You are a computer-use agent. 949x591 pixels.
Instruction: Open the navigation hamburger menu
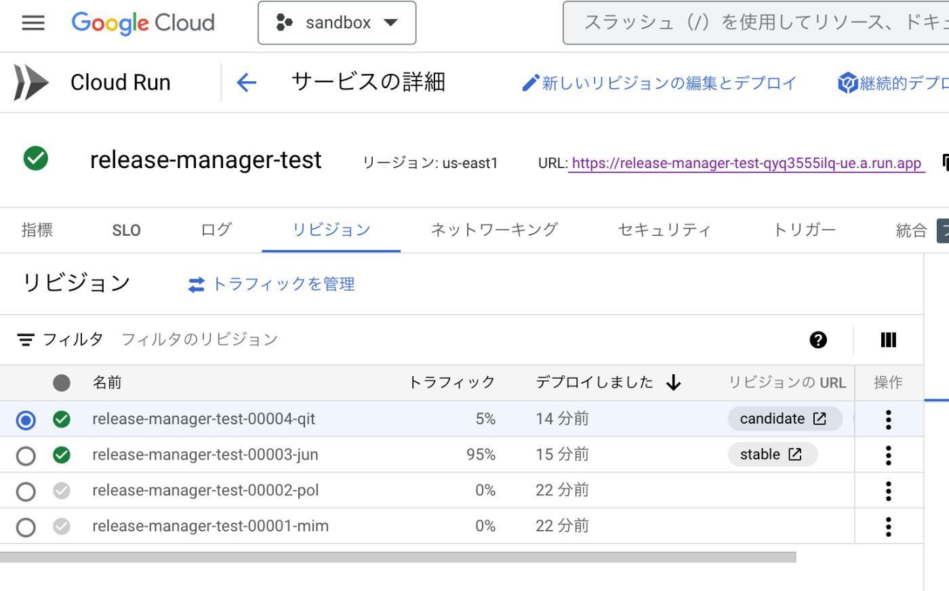33,22
